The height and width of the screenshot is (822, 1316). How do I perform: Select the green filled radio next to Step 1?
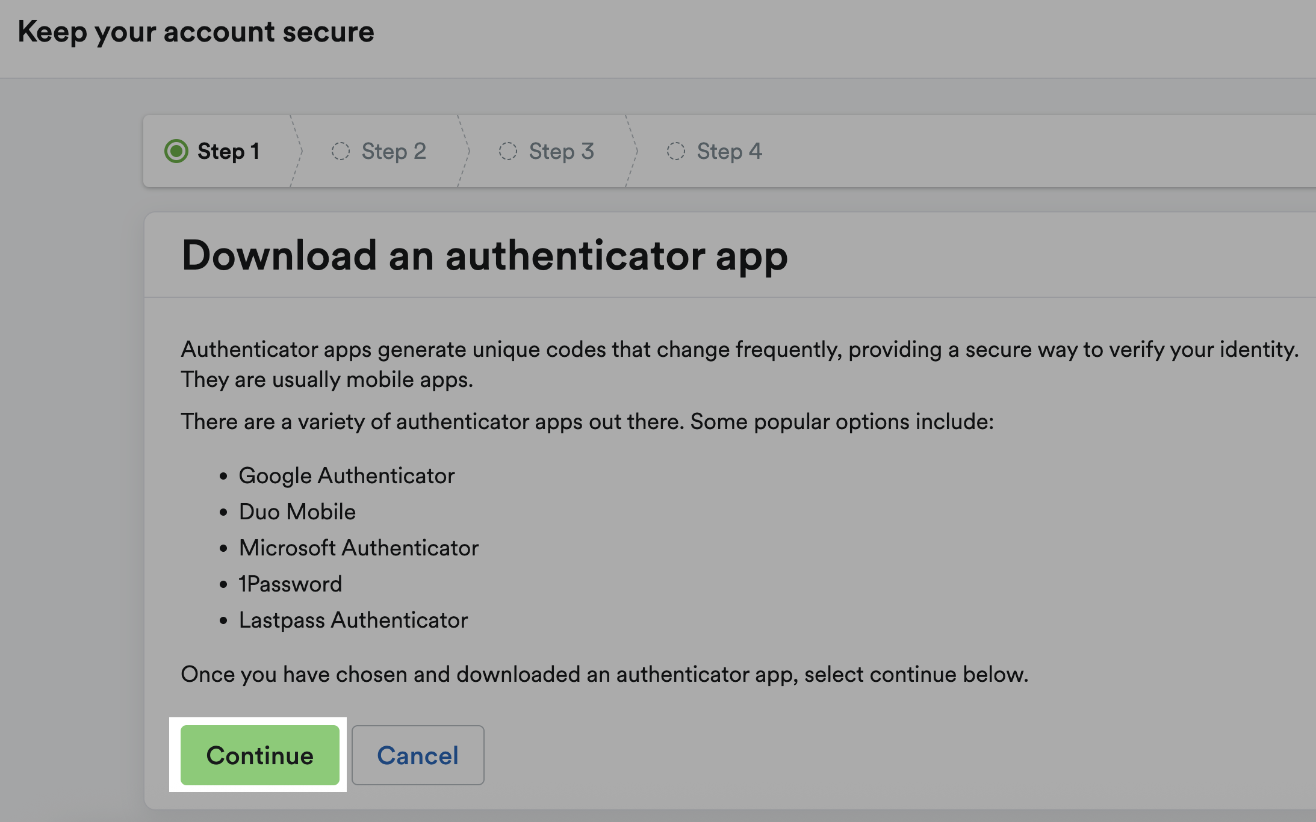point(176,151)
